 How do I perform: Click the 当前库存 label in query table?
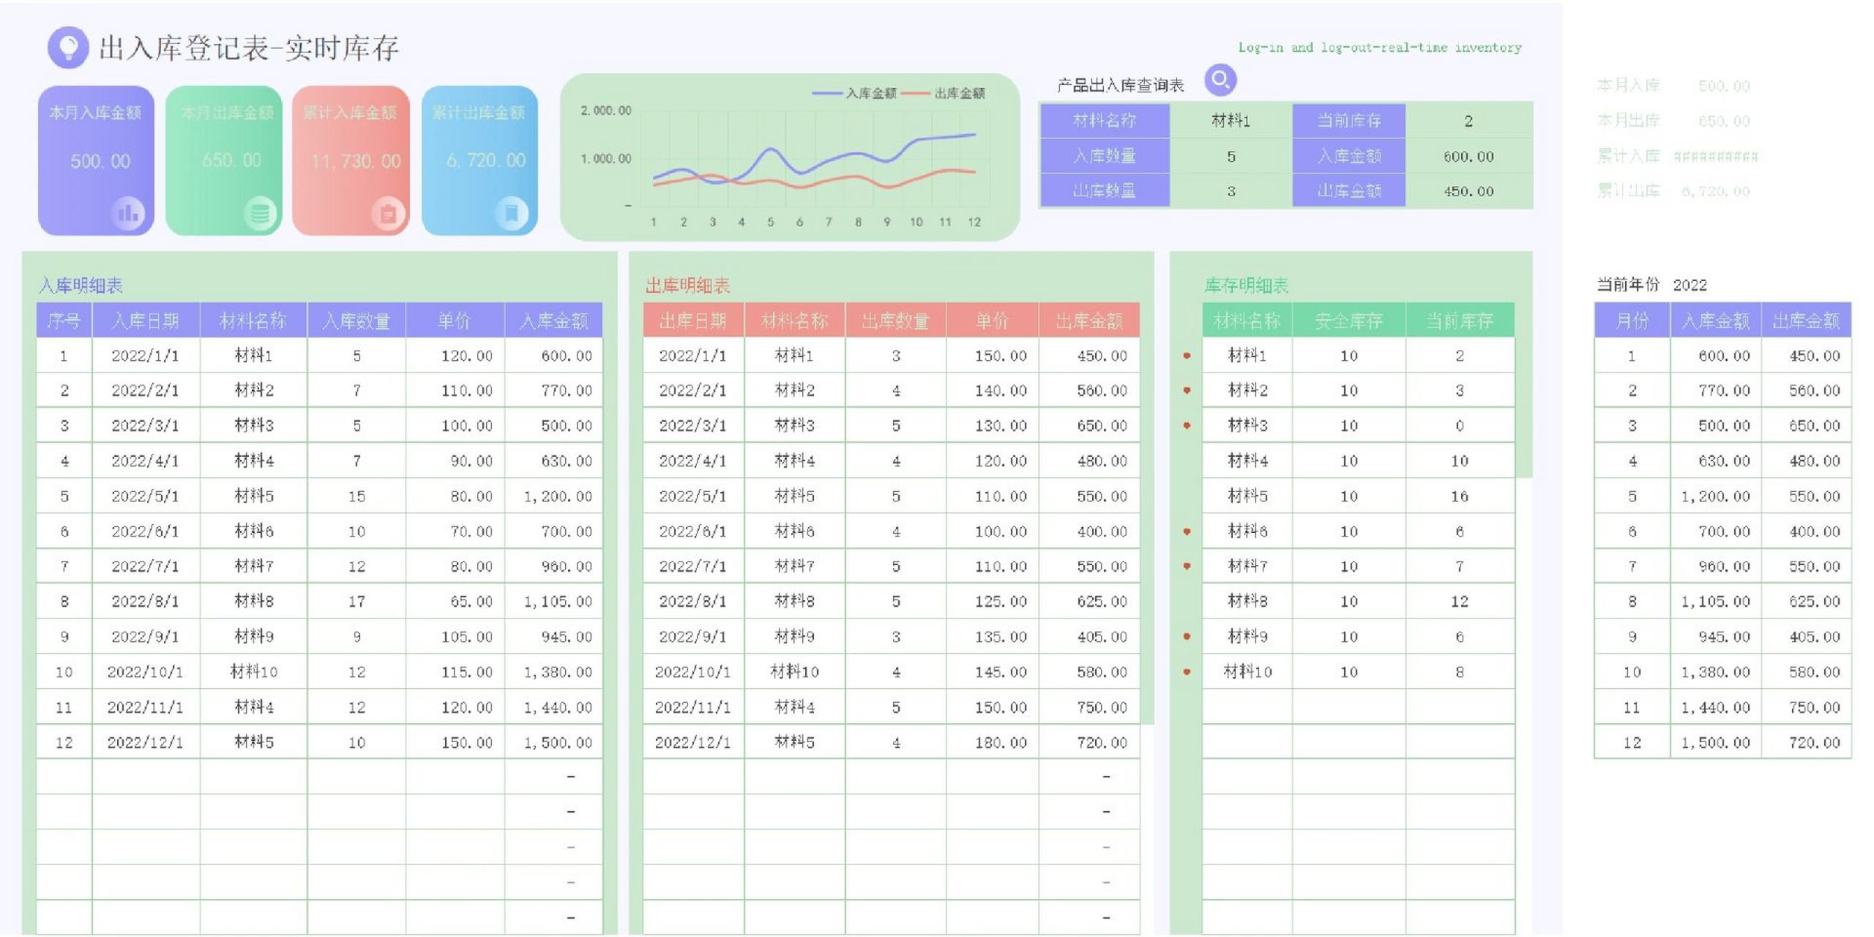coord(1348,121)
